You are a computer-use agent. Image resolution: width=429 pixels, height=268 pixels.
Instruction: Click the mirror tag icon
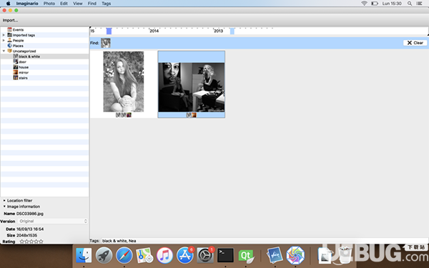(16, 72)
